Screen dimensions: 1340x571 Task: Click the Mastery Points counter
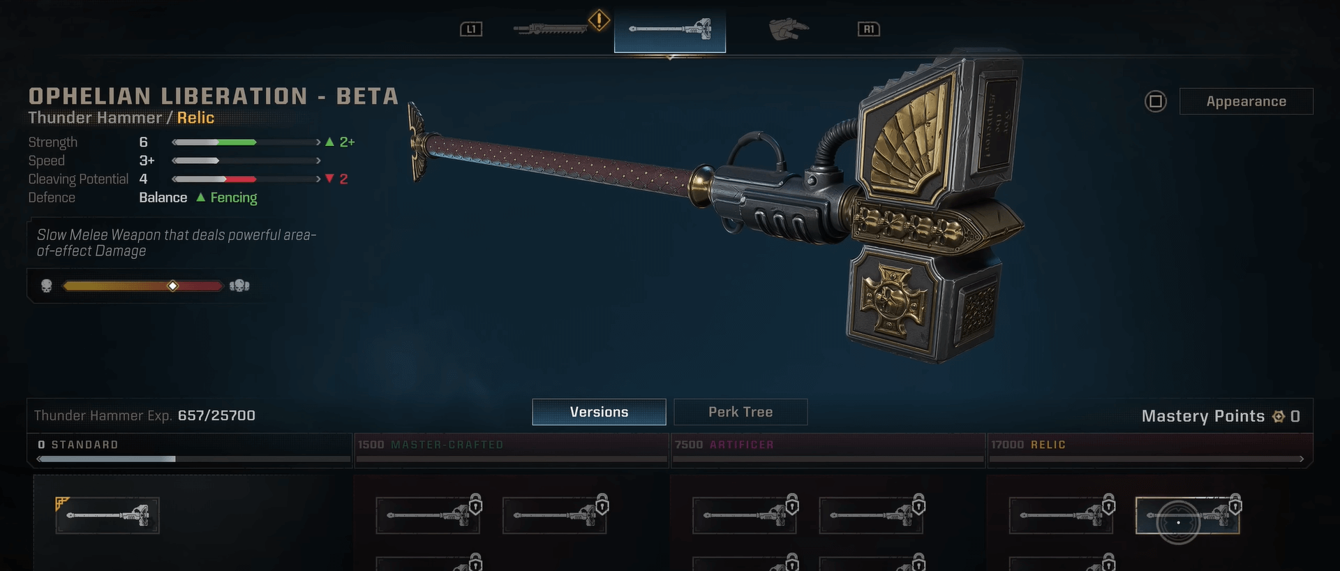coord(1220,416)
